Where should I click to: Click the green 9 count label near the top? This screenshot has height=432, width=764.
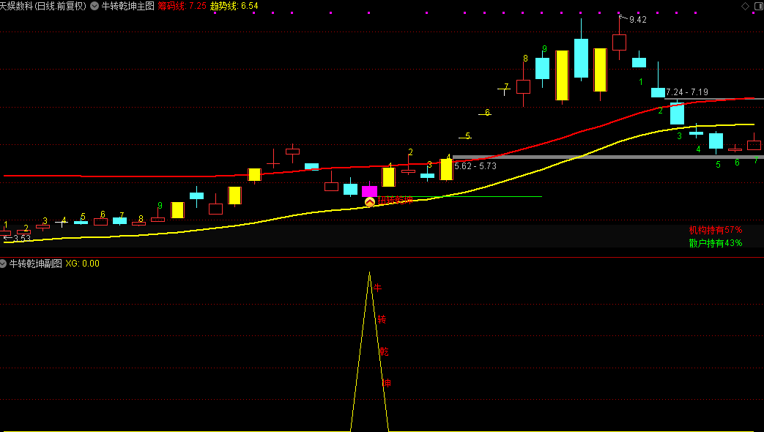(544, 49)
